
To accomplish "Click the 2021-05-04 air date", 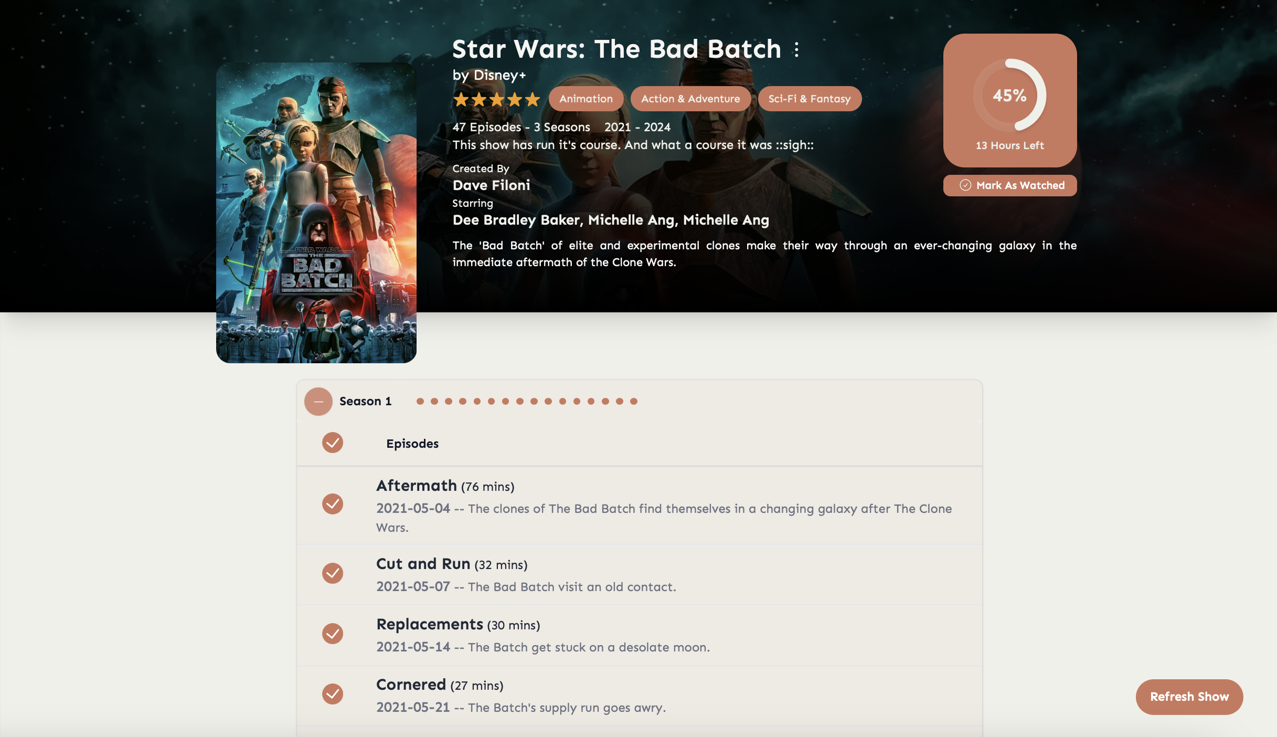I will tap(413, 509).
